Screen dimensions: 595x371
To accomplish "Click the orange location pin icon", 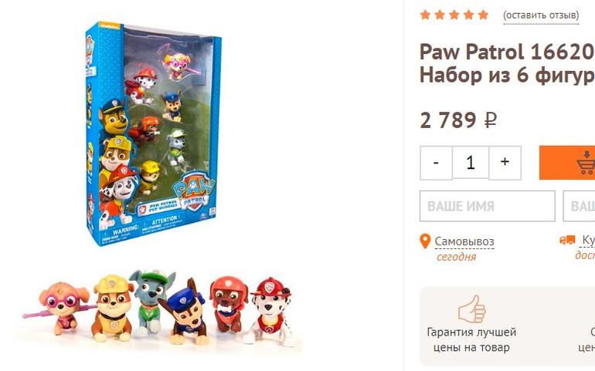I will [425, 241].
